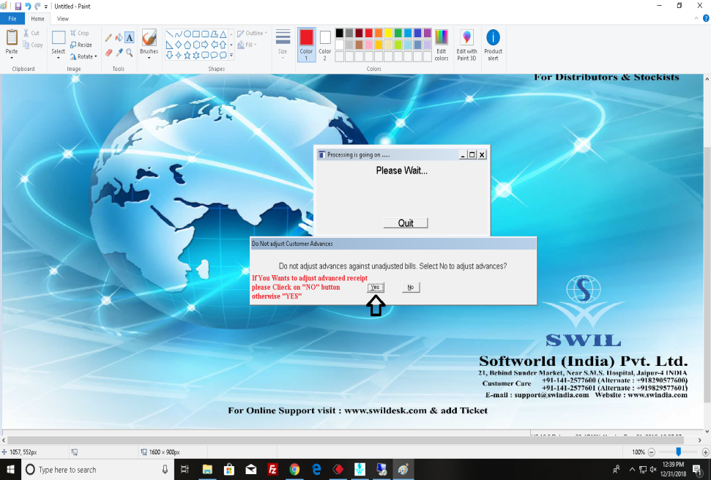Open Edit with Paint 3D
Image resolution: width=711 pixels, height=480 pixels.
click(x=466, y=44)
